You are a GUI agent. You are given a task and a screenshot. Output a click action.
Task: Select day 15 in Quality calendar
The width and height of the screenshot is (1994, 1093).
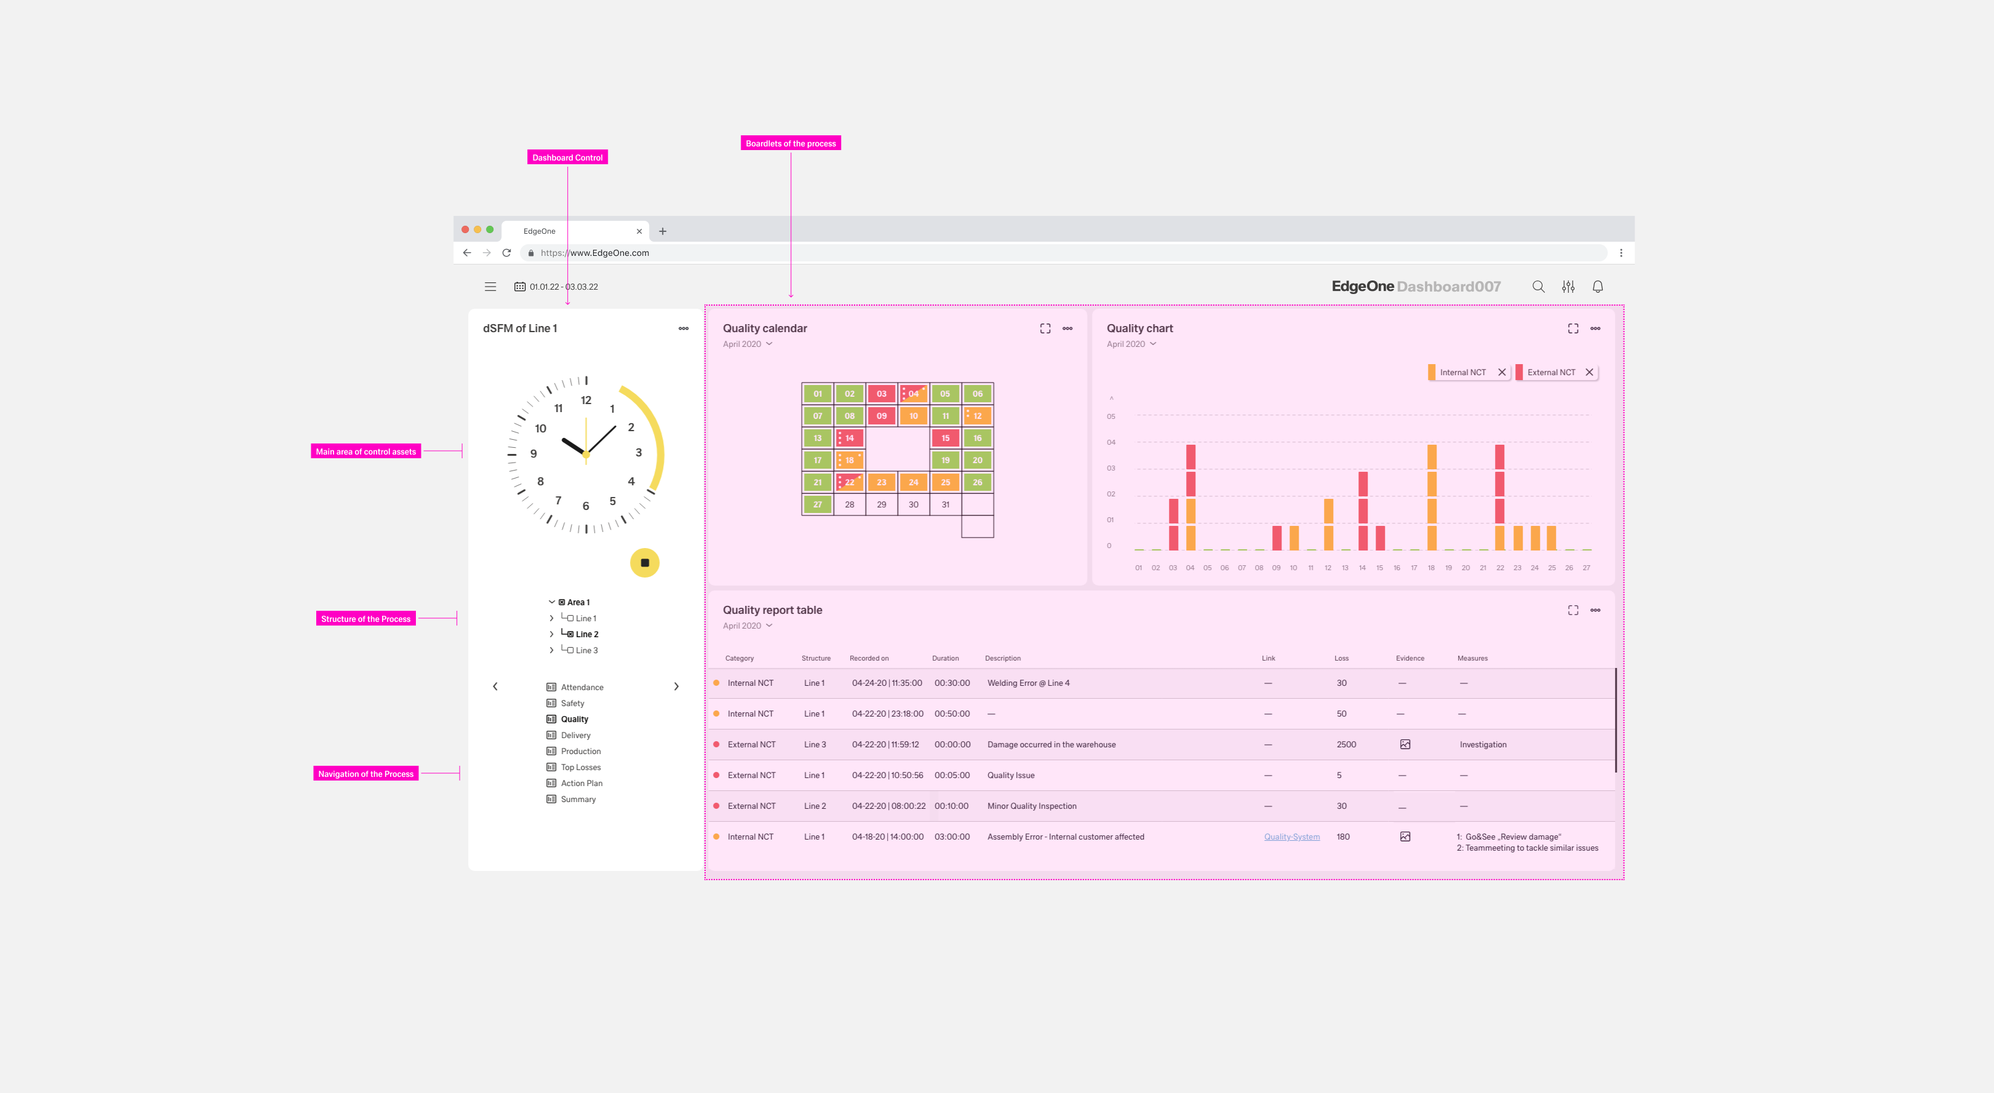point(945,438)
